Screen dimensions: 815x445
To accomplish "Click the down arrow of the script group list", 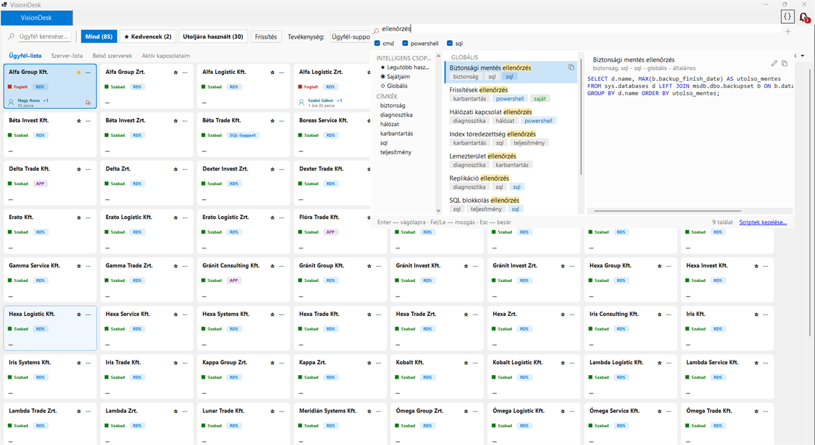I will (x=438, y=211).
